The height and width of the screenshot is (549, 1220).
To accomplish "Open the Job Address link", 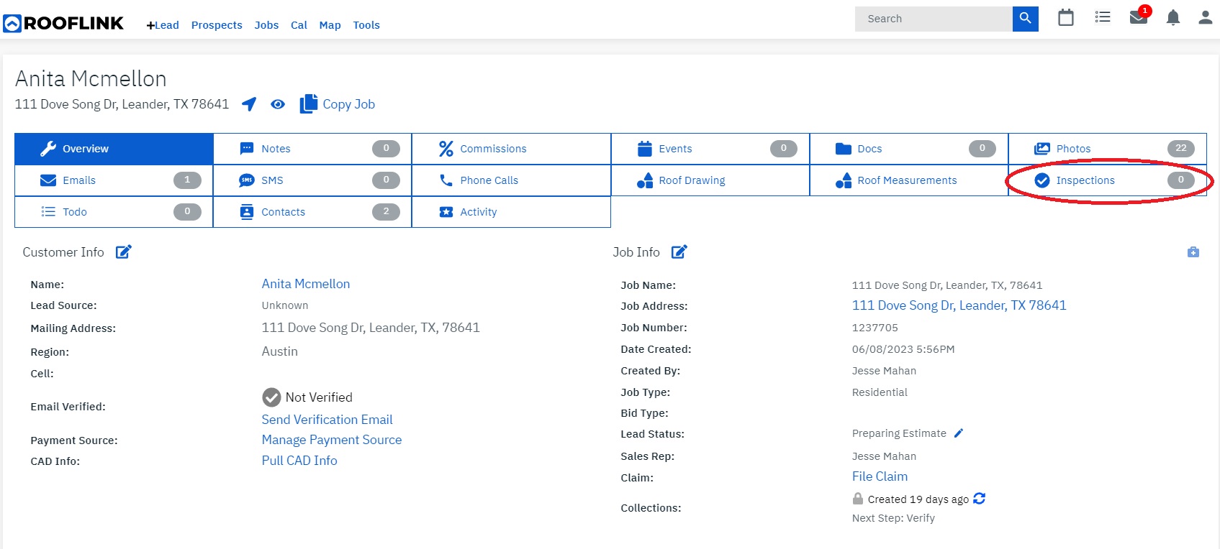I will 959,305.
